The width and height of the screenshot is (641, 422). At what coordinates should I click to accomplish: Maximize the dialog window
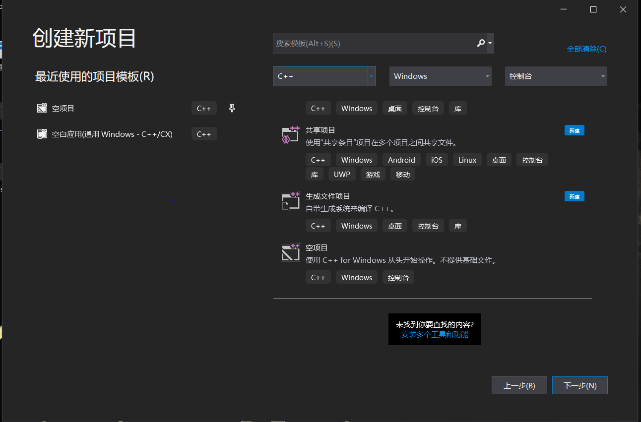pos(593,9)
